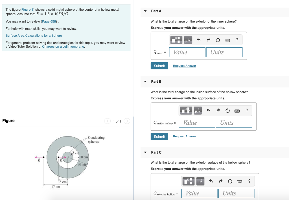Open Surface Area Calculations for a Sphere link

[x=34, y=36]
